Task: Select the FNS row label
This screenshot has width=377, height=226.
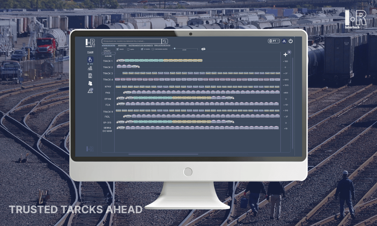Action: click(108, 93)
